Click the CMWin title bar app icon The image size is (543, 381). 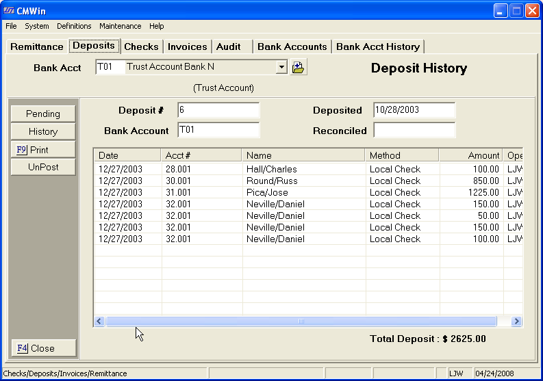pos(9,10)
